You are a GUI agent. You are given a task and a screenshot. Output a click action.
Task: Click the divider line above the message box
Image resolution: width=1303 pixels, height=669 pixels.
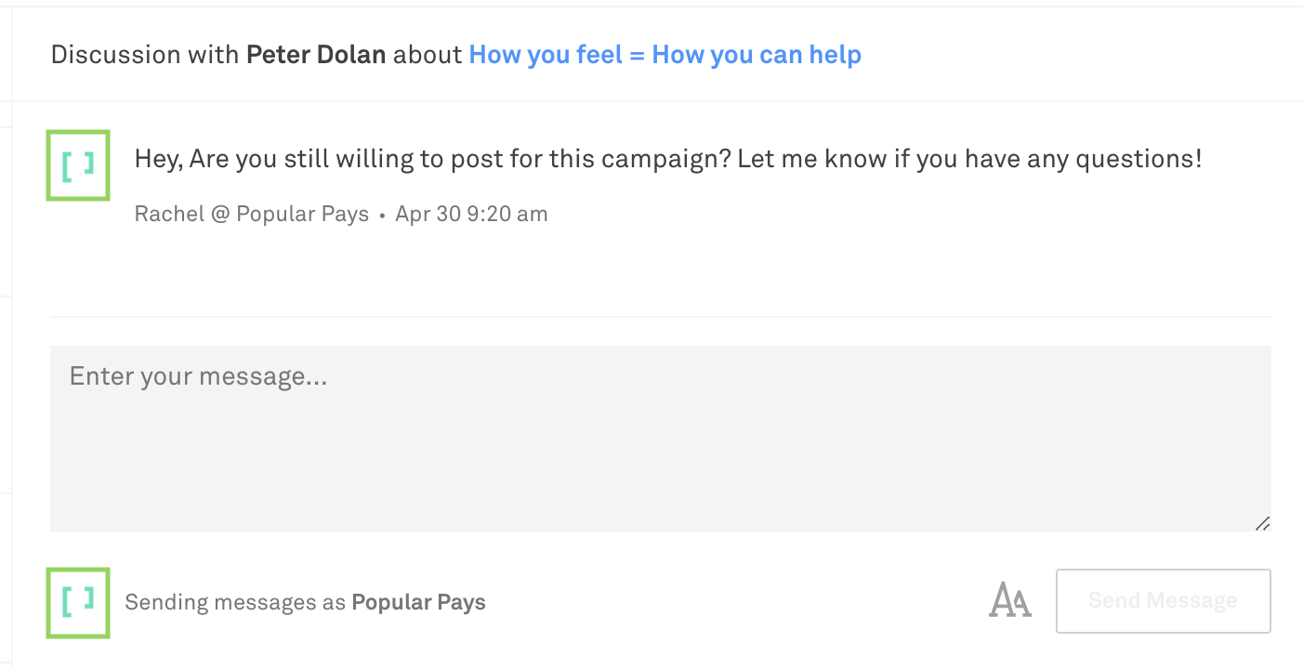(660, 317)
